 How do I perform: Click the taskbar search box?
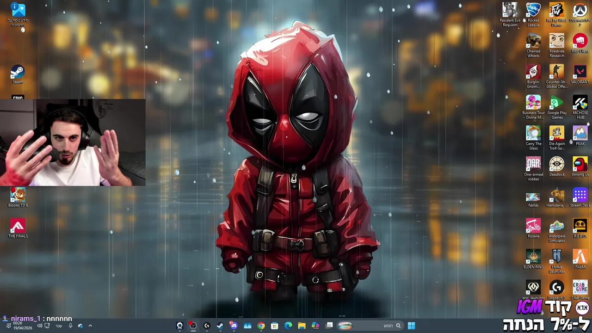click(370, 326)
